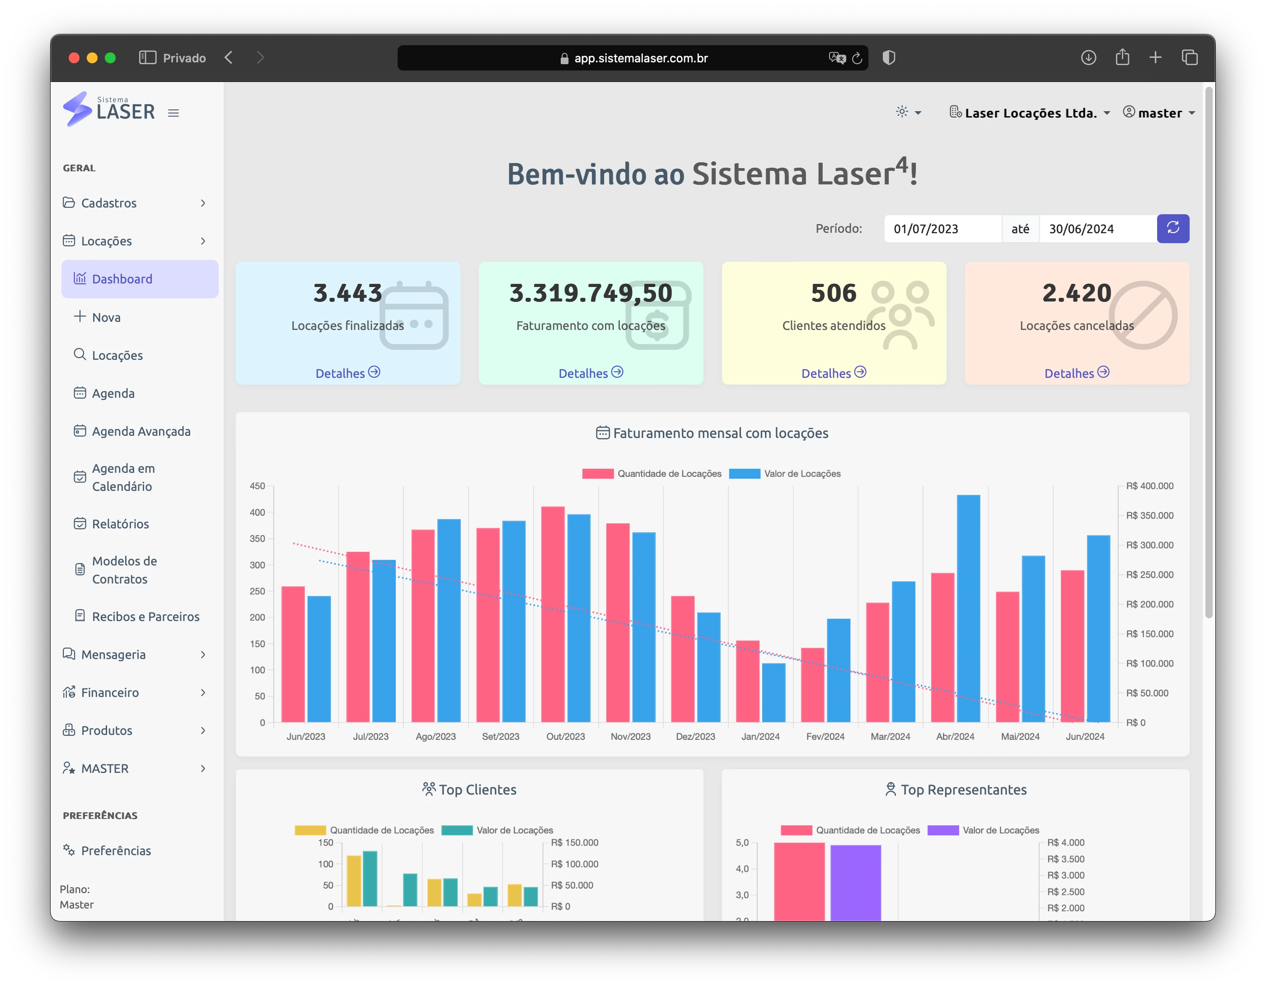Expand the Financeiro menu
The height and width of the screenshot is (988, 1266).
[135, 692]
